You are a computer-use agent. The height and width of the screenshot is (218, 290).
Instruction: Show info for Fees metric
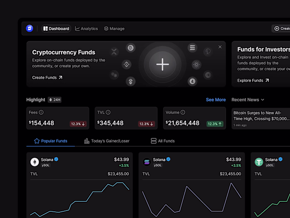pos(41,113)
